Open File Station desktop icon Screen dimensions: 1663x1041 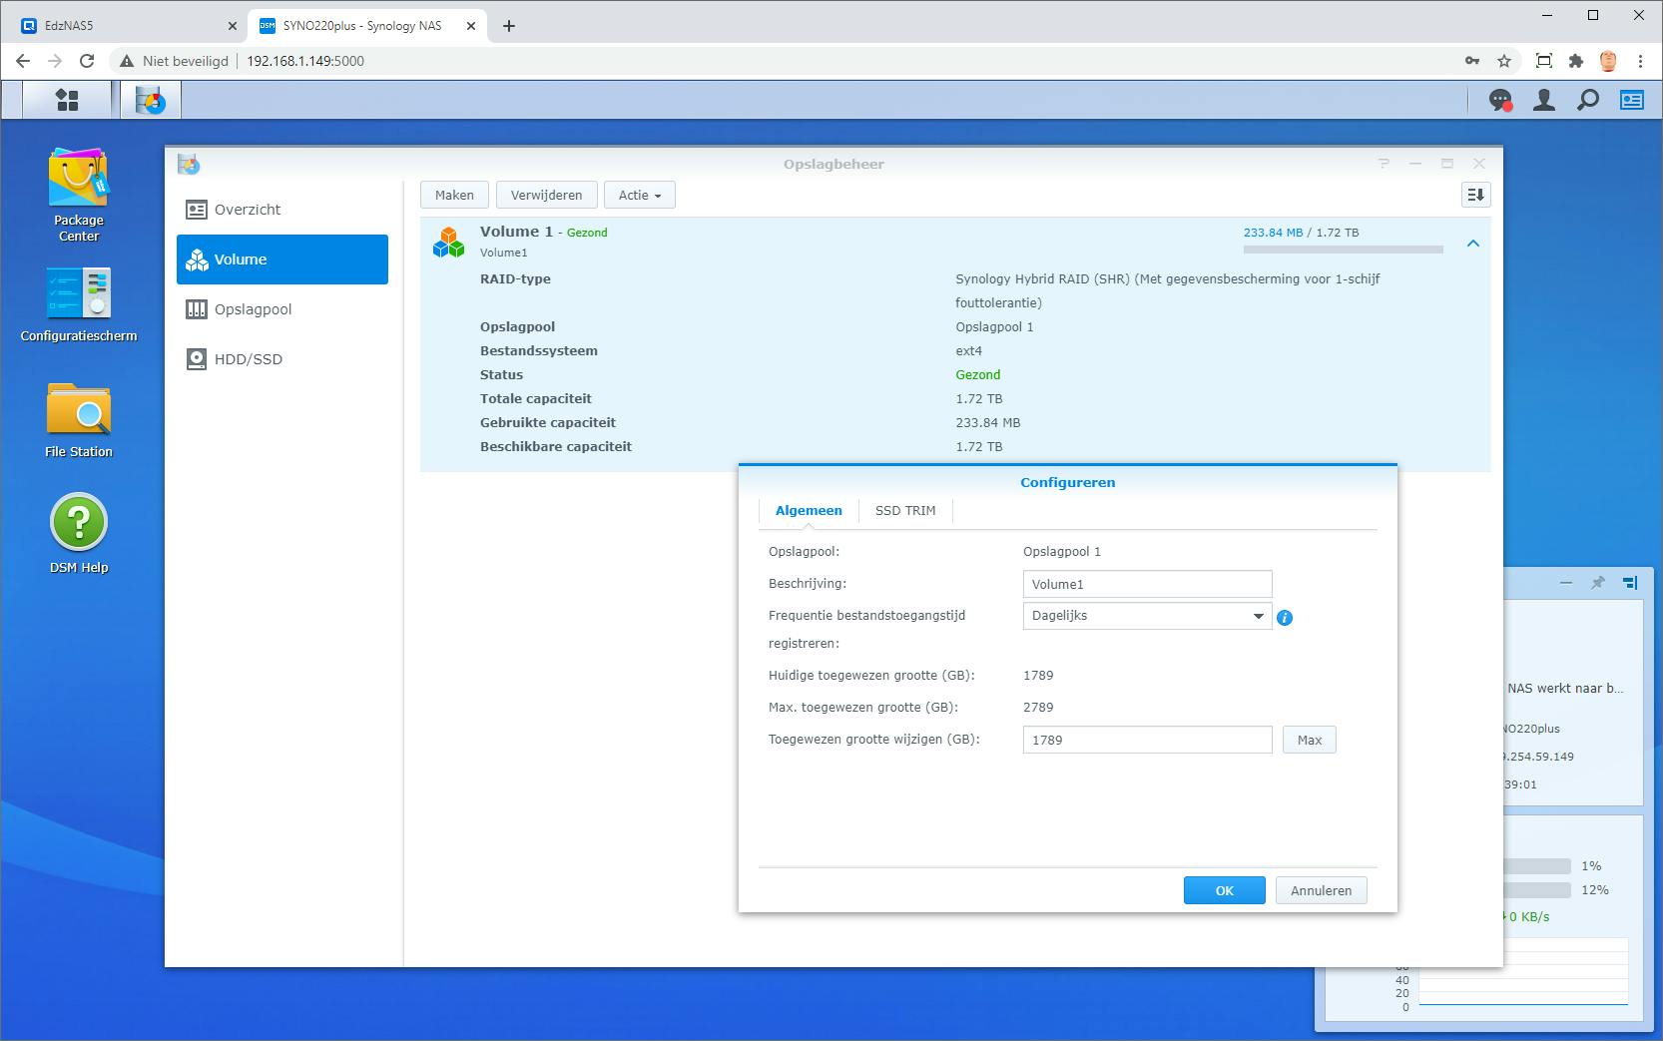click(79, 421)
